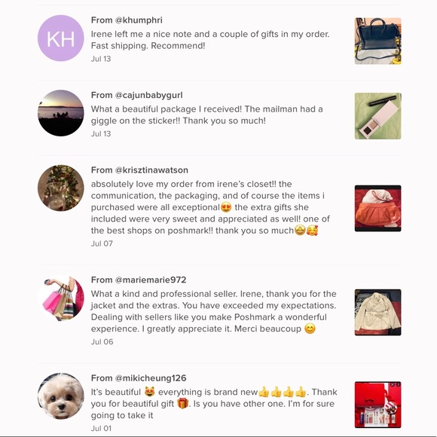Select the review mentioning the mailman's giggle
This screenshot has height=437, width=437.
[x=206, y=115]
